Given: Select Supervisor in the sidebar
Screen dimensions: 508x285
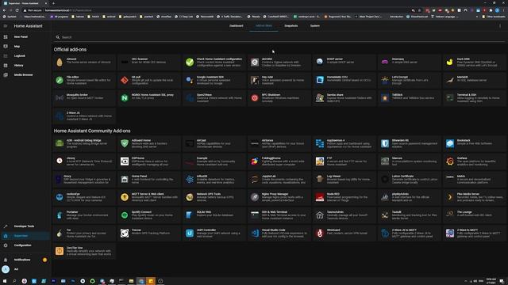Looking at the screenshot, I should click(x=25, y=236).
